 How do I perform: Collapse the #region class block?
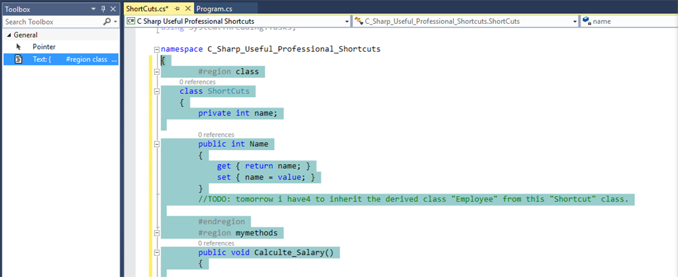click(x=156, y=72)
